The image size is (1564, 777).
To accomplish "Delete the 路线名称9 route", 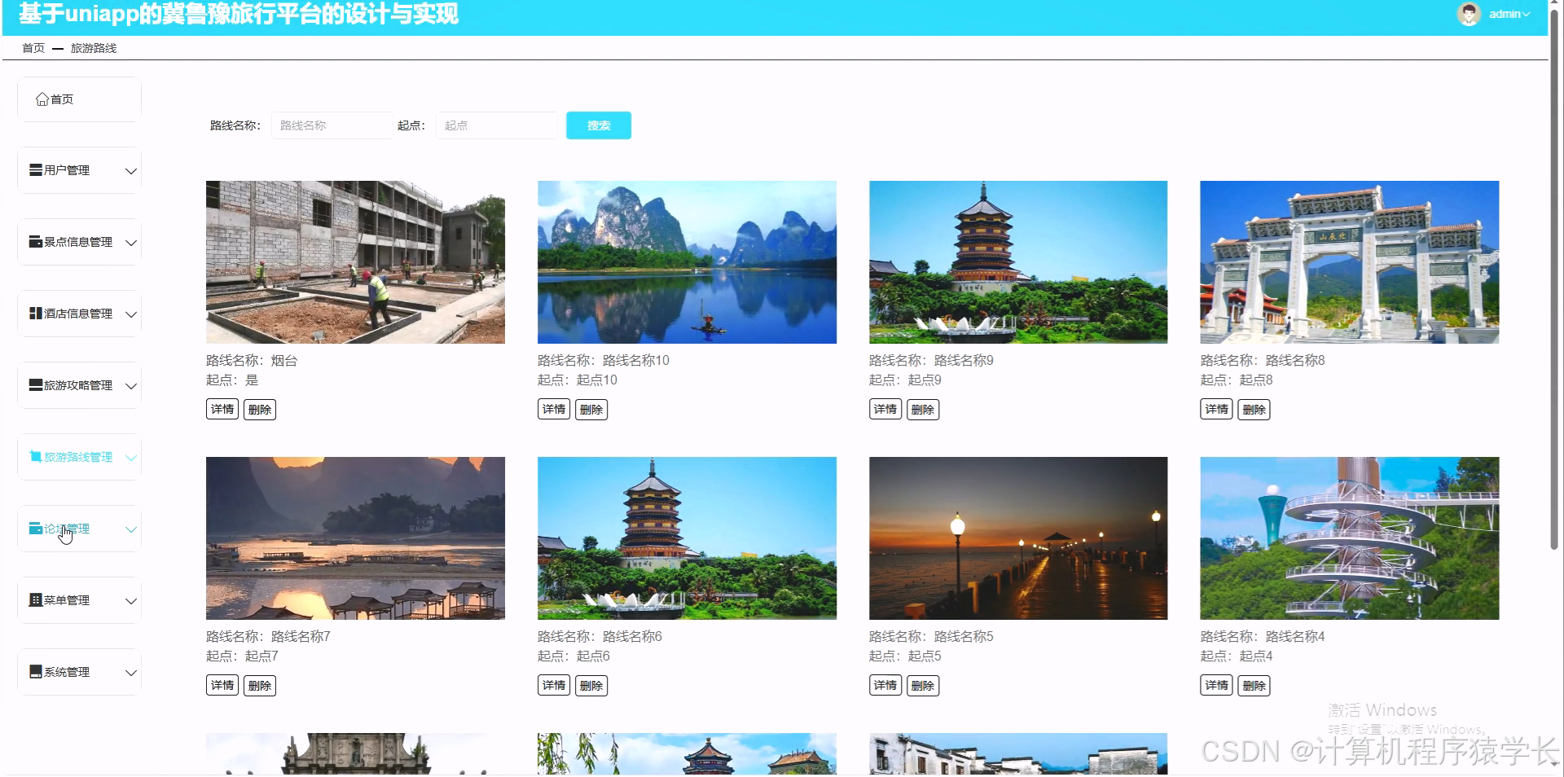I will (x=923, y=410).
